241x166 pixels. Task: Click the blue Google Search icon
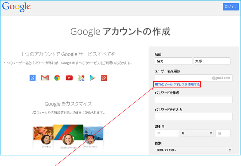pyautogui.click(x=33, y=78)
